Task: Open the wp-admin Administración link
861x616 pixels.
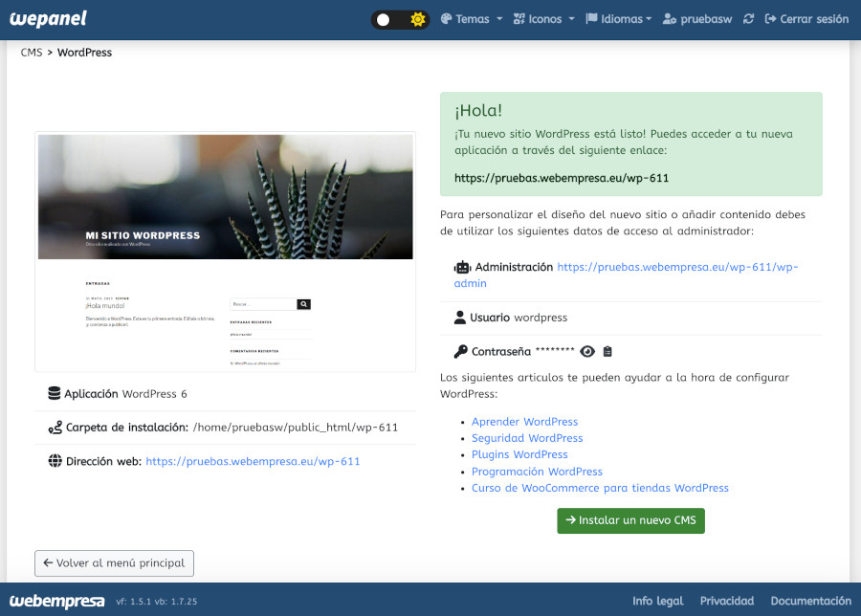Action: 626,275
